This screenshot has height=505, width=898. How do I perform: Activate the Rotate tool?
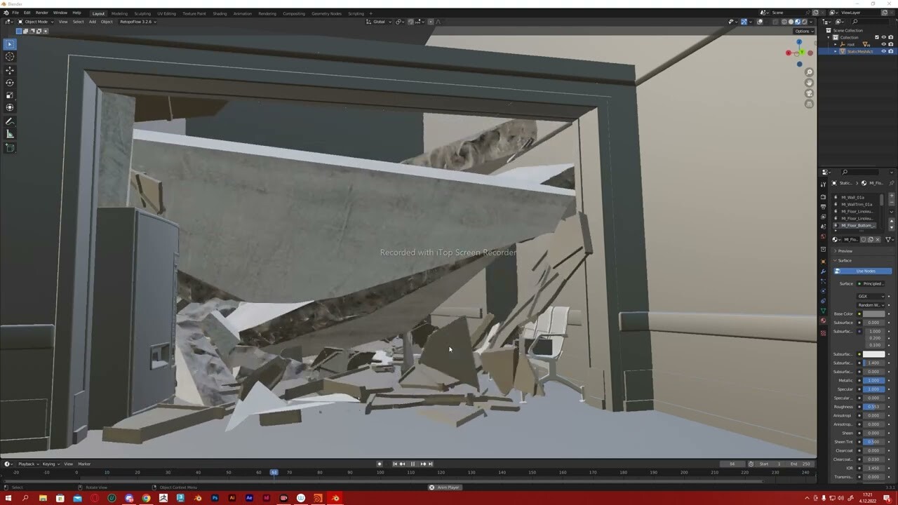pyautogui.click(x=10, y=81)
